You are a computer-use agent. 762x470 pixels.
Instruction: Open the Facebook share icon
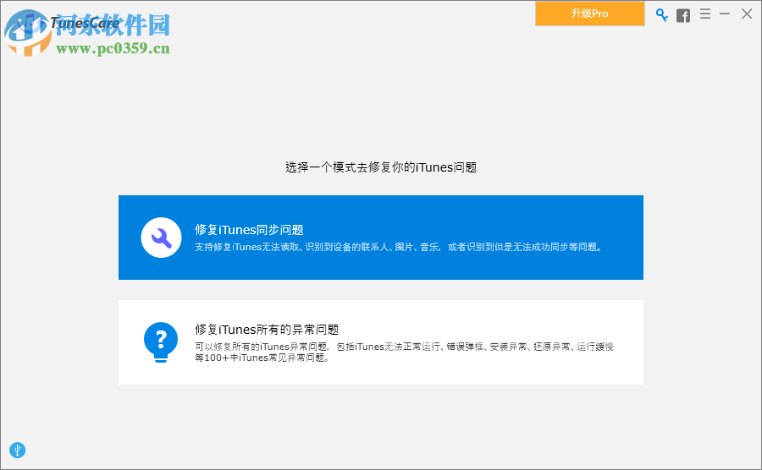[683, 15]
